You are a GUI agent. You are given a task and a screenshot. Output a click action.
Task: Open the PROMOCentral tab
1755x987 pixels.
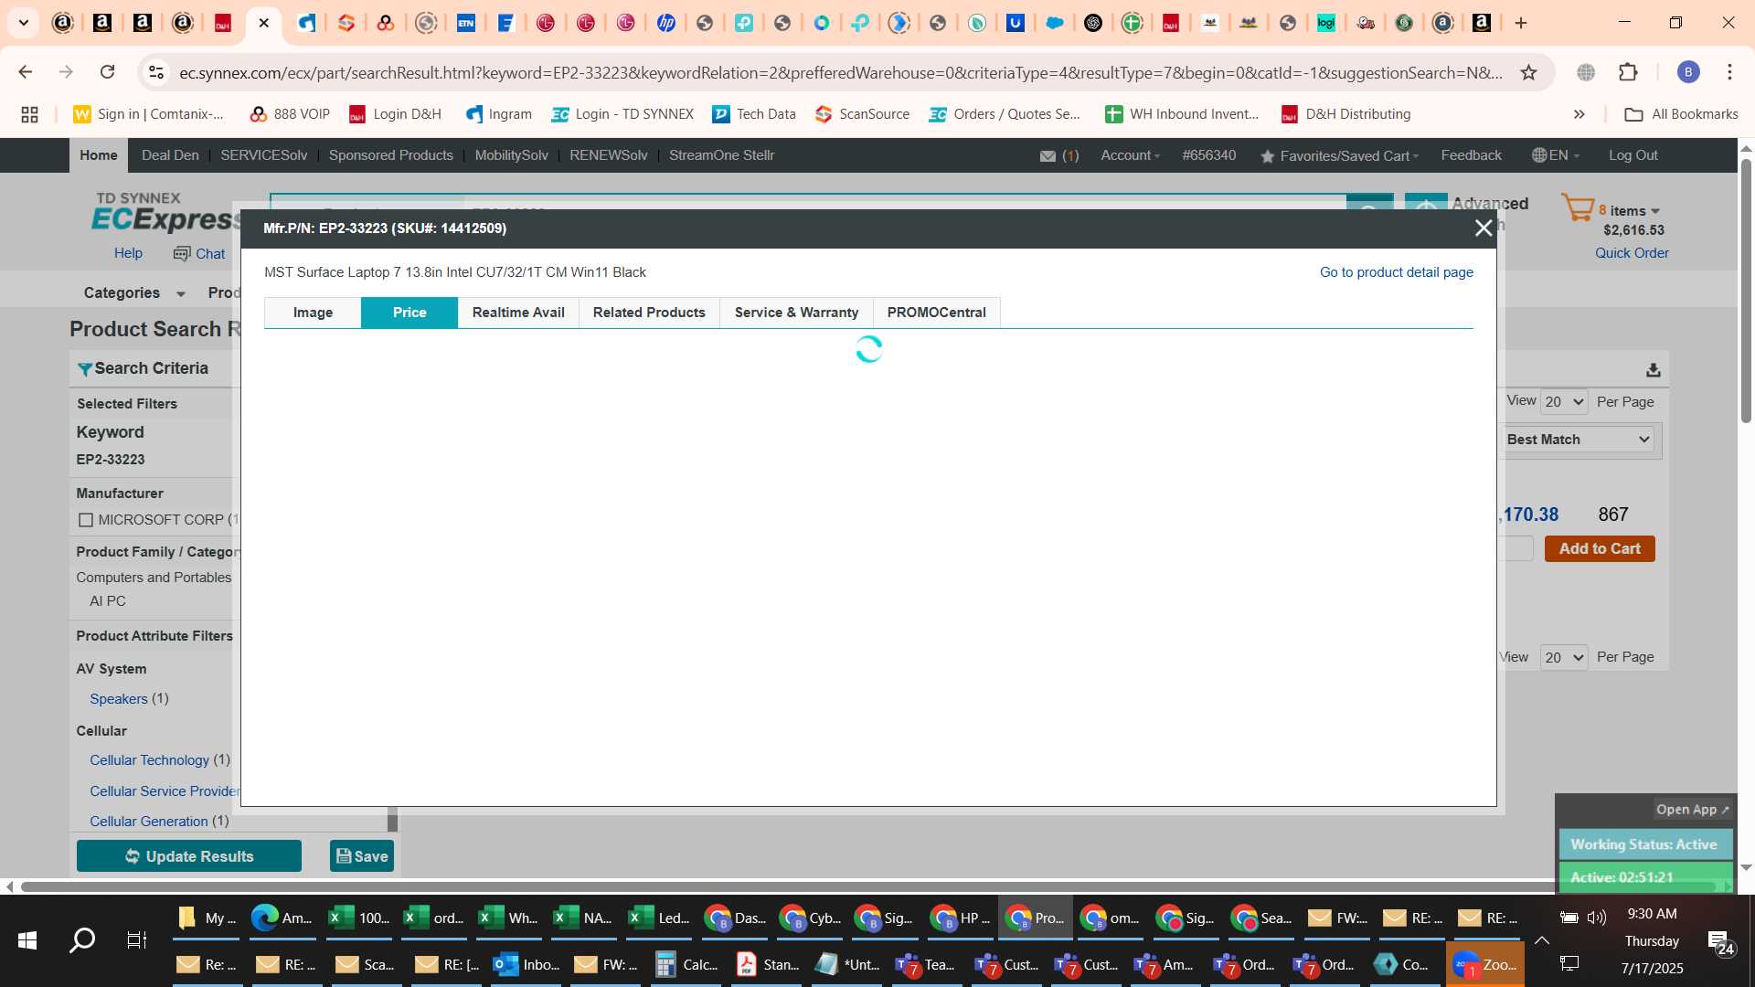point(936,313)
